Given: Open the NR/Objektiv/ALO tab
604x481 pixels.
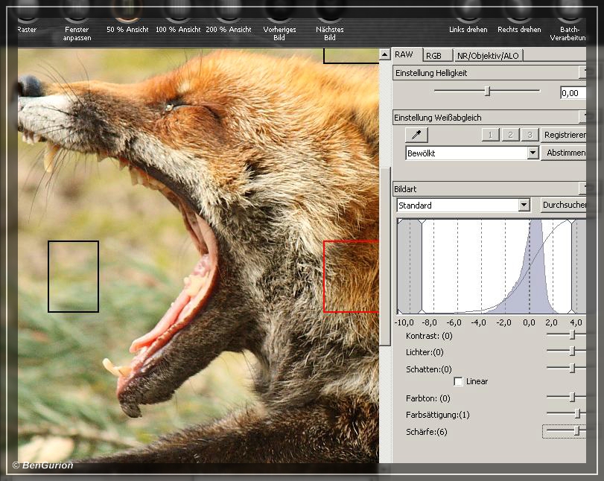Looking at the screenshot, I should click(488, 55).
